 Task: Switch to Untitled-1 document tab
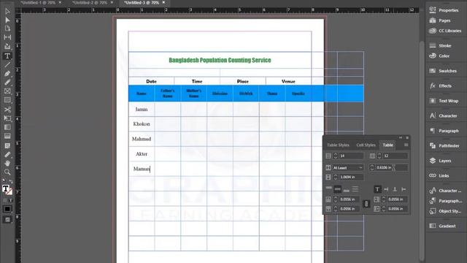[x=38, y=2]
